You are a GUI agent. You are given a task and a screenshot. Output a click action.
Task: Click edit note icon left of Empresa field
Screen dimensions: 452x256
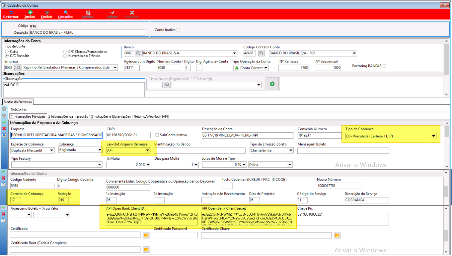tap(4, 135)
